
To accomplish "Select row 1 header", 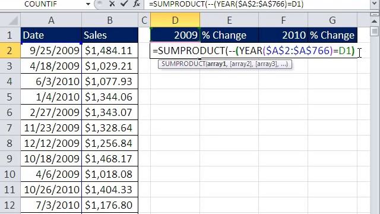I will pyautogui.click(x=10, y=35).
